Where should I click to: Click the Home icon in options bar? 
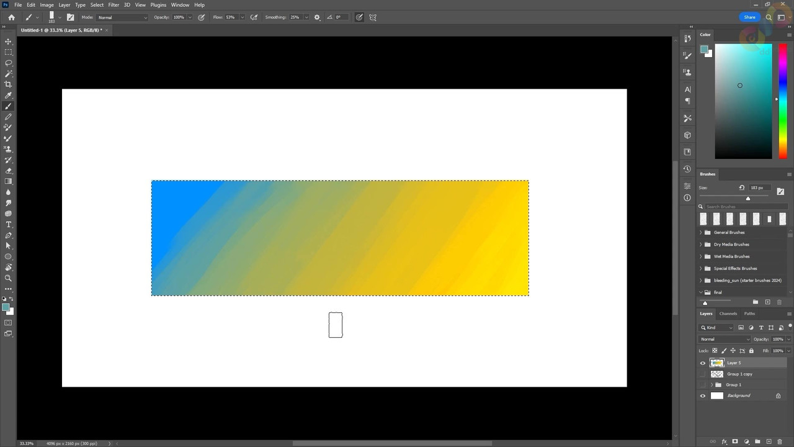(11, 17)
